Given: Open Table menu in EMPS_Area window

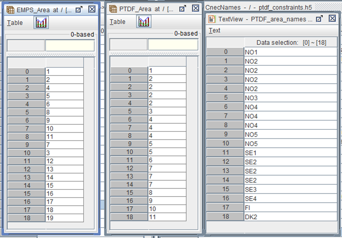Looking at the screenshot, I should tap(15, 23).
